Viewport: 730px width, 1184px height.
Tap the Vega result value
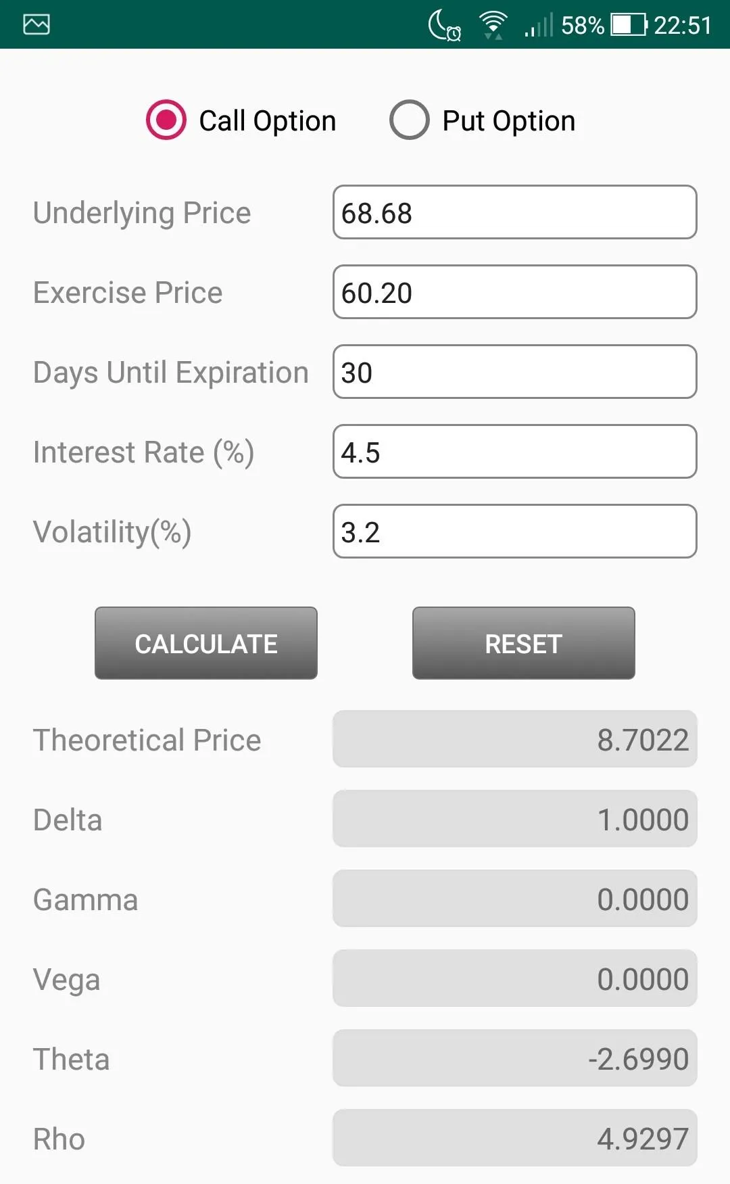[514, 978]
